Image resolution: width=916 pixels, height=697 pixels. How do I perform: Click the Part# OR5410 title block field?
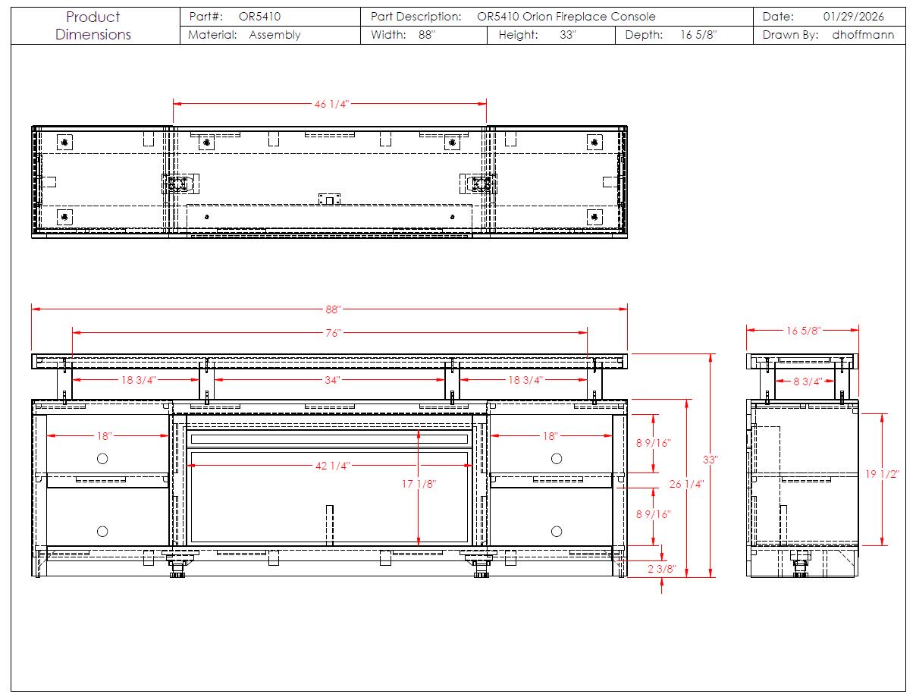[x=235, y=17]
